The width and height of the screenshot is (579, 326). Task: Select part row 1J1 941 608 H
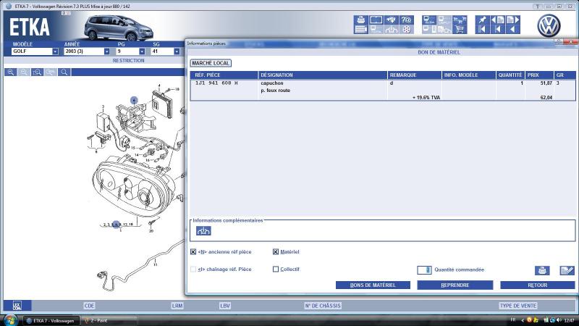pos(383,90)
